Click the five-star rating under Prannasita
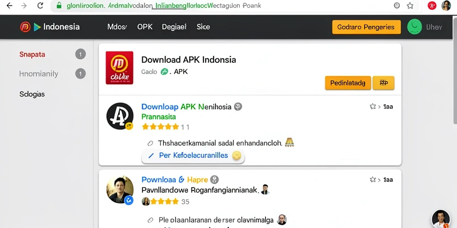 click(160, 127)
